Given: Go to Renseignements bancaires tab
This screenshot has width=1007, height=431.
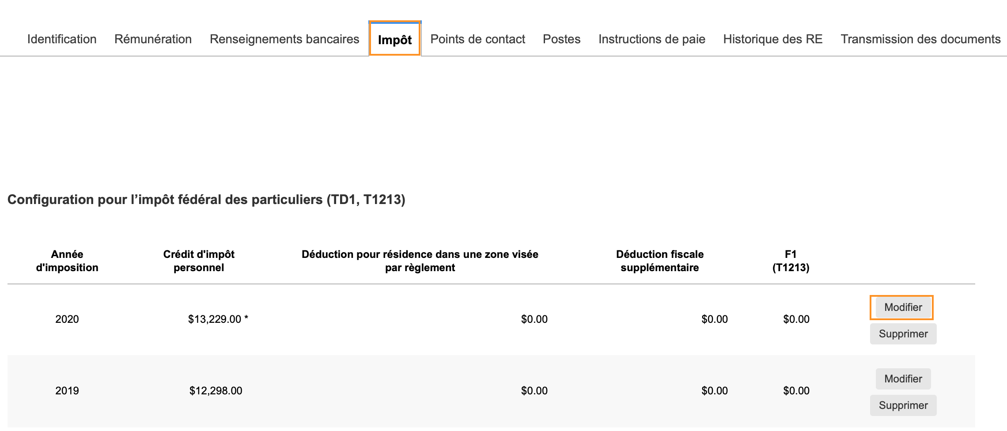Looking at the screenshot, I should 284,39.
